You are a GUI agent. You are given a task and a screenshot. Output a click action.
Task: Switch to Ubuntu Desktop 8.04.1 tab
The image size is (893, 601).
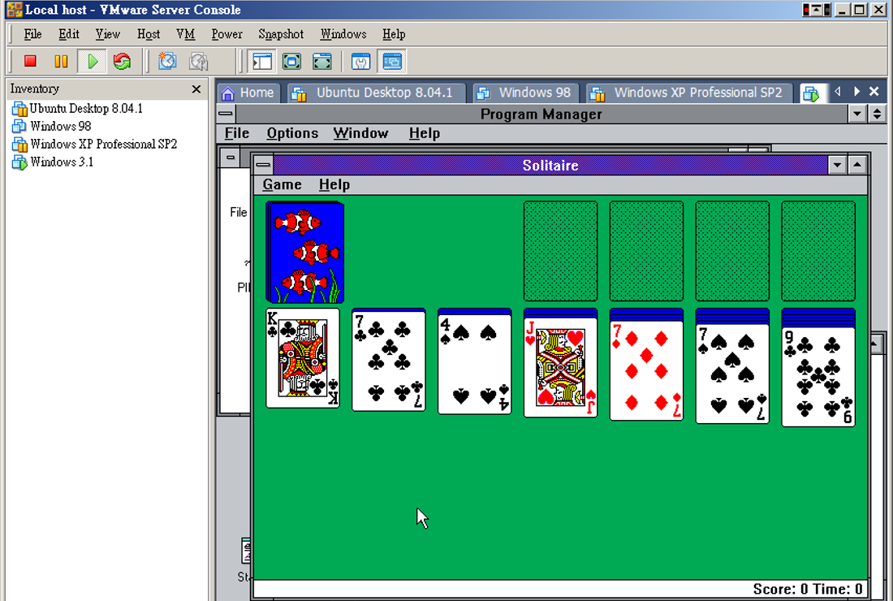375,93
